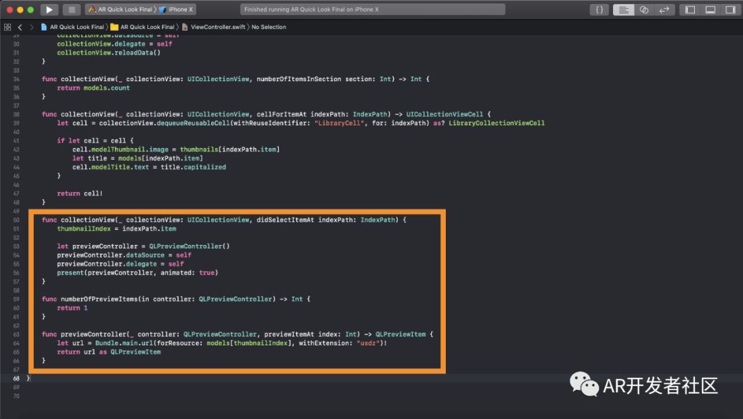Viewport: 743px width, 419px height.
Task: Open the related items grid menu
Action: pos(8,27)
